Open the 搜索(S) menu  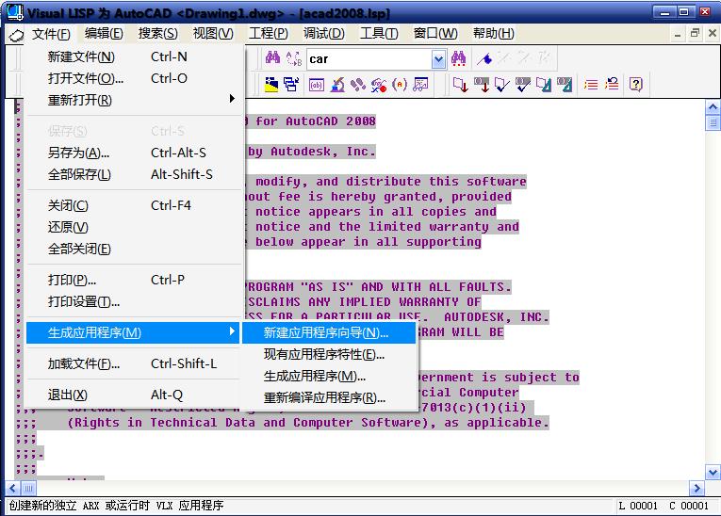(x=157, y=34)
